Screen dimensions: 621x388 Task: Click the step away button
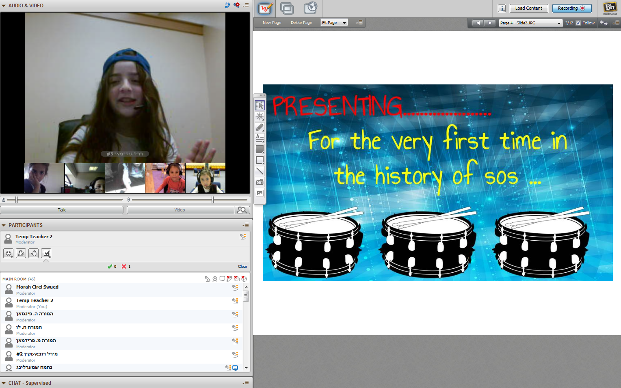click(x=21, y=253)
